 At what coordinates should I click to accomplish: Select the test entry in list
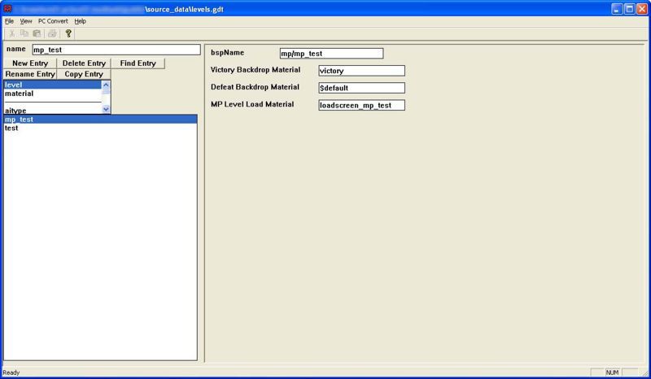(x=11, y=128)
